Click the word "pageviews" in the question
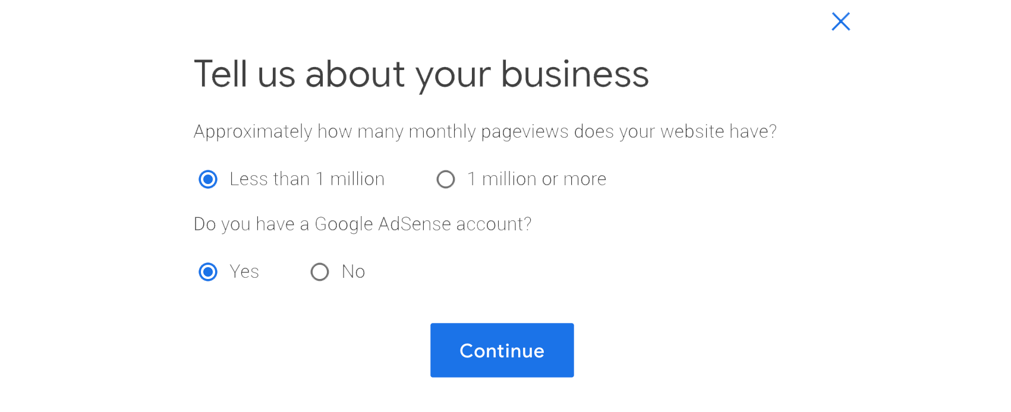The width and height of the screenshot is (1011, 412). click(x=524, y=132)
